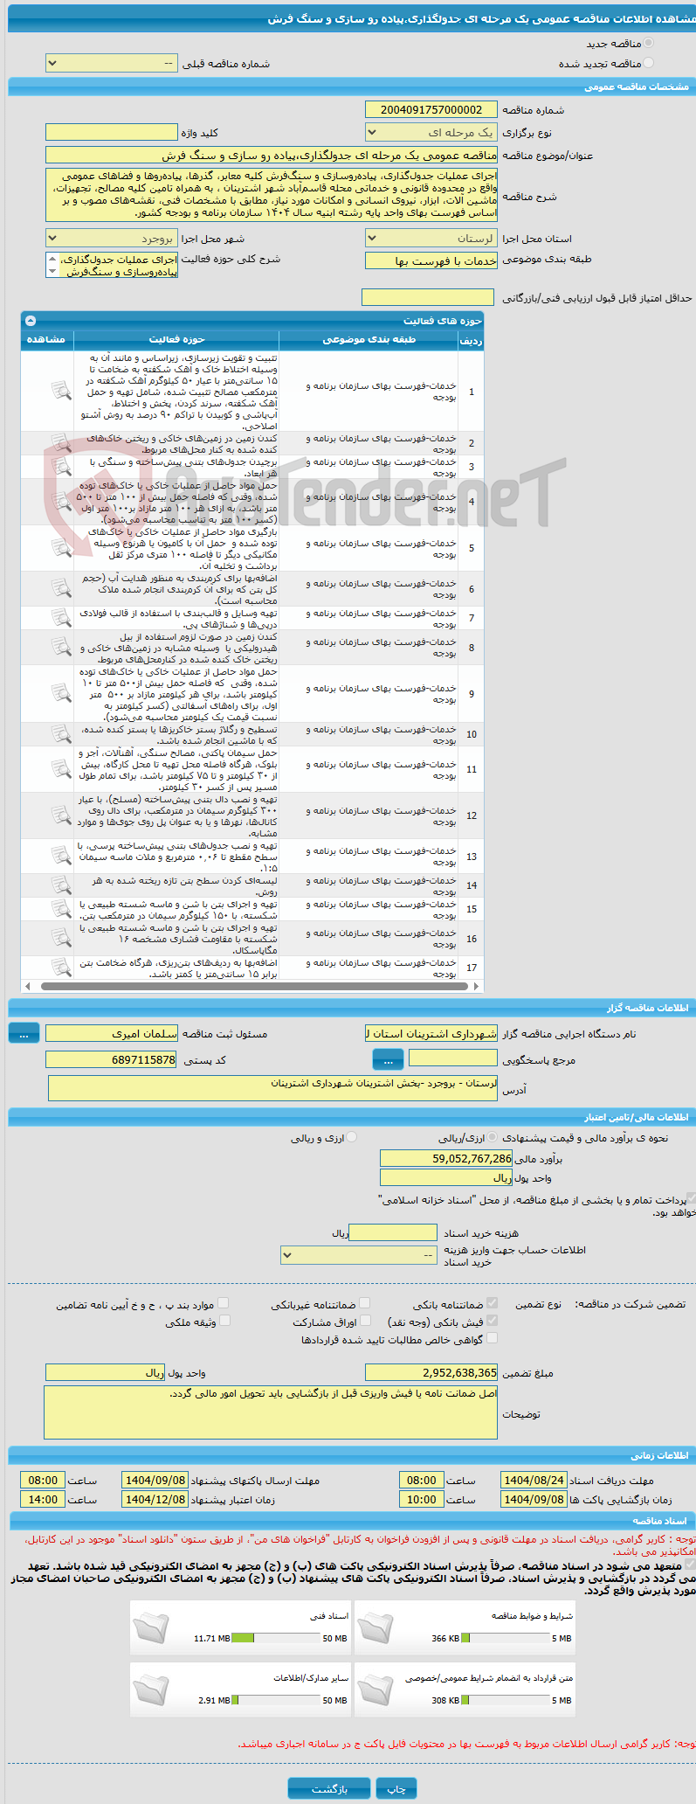Open view icon for activity row 4
Image resolution: width=696 pixels, height=1804 pixels.
(60, 502)
